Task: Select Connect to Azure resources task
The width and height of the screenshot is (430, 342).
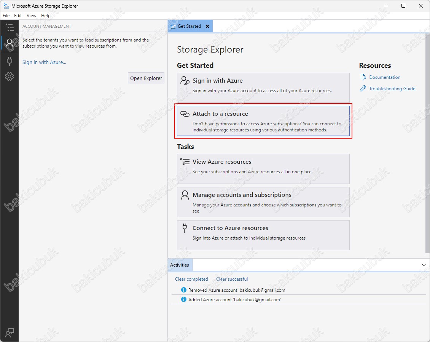Action: (x=263, y=235)
